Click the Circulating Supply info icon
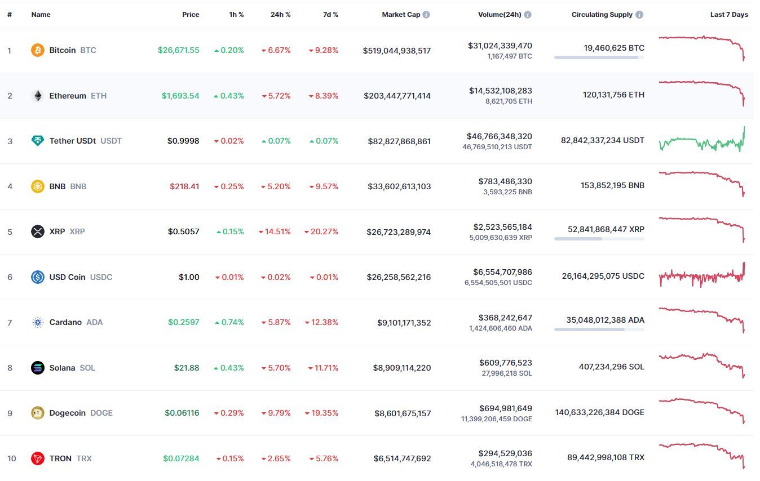The height and width of the screenshot is (481, 760). coord(639,15)
